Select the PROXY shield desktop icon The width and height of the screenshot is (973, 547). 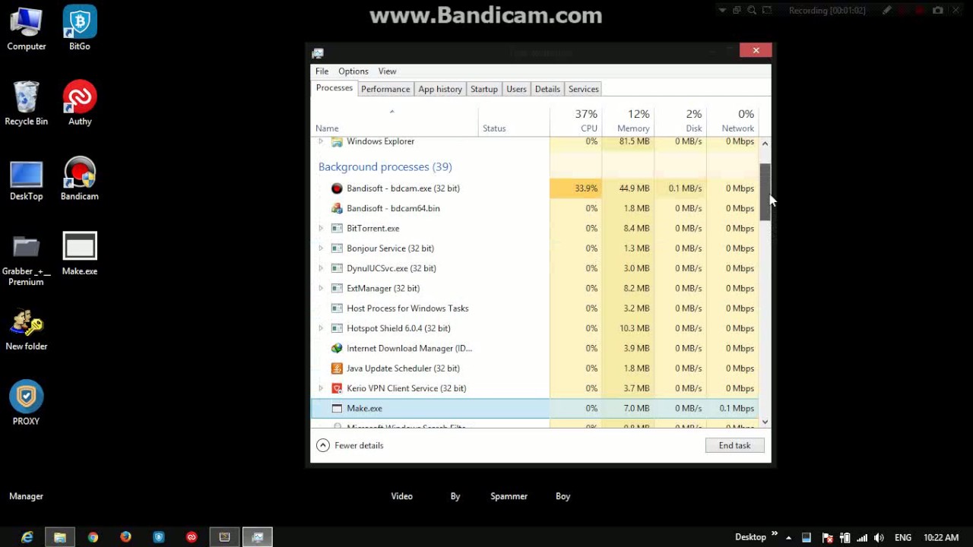click(26, 403)
